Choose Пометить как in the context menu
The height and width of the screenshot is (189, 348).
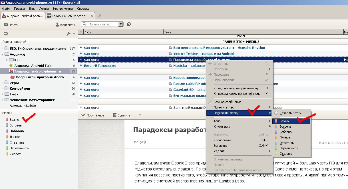click(239, 107)
